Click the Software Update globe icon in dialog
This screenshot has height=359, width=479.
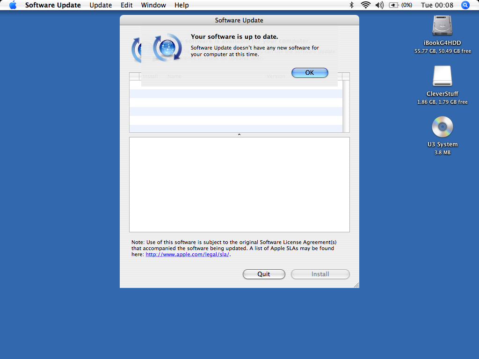pyautogui.click(x=167, y=48)
